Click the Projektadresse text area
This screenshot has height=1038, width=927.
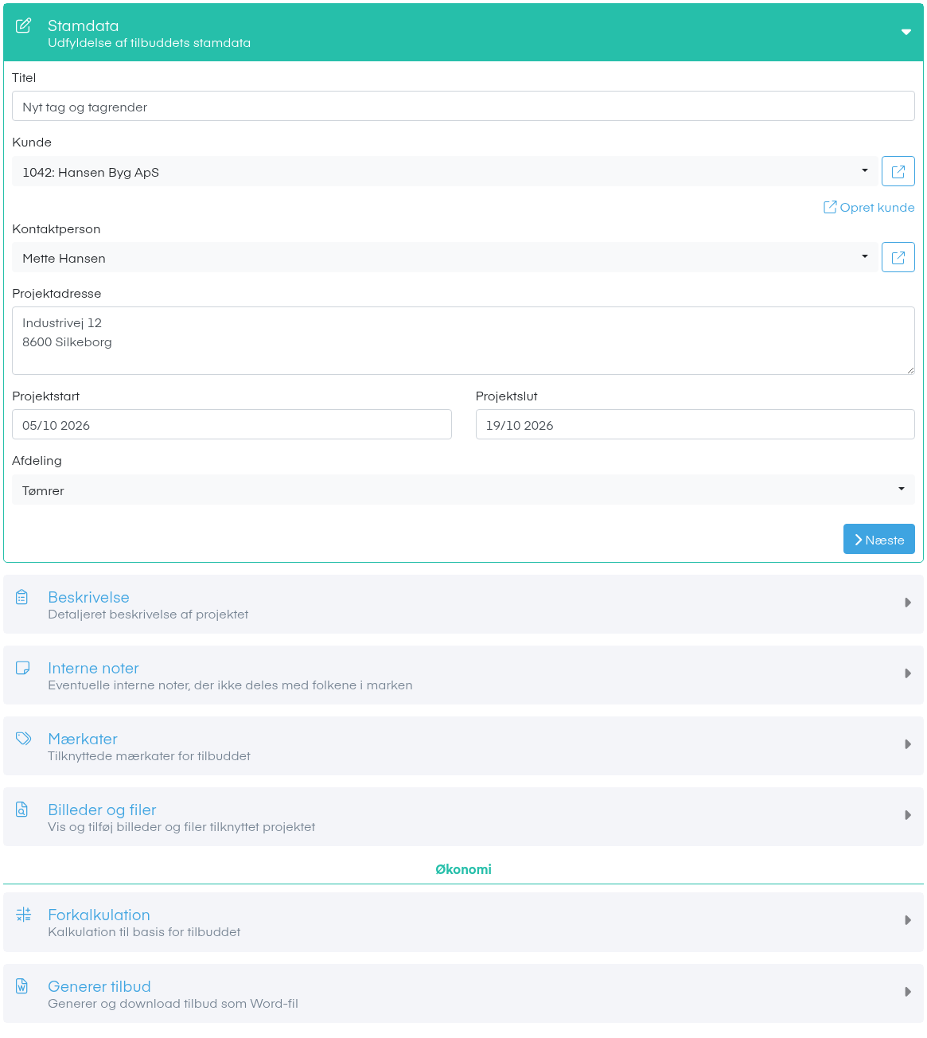tap(463, 341)
